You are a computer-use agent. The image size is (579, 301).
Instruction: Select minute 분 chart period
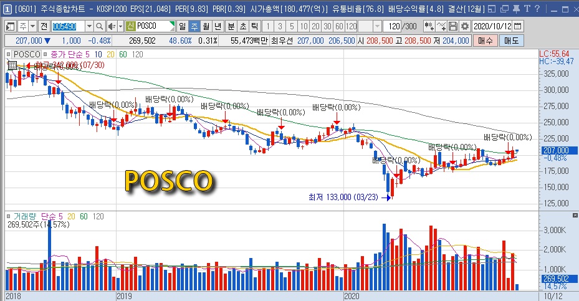coord(231,26)
